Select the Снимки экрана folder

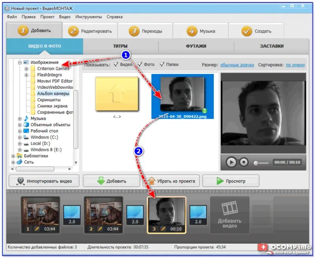[52, 106]
